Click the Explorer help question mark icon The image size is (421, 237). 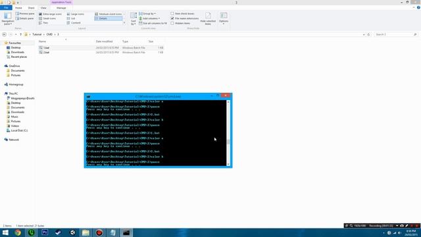tap(418, 8)
